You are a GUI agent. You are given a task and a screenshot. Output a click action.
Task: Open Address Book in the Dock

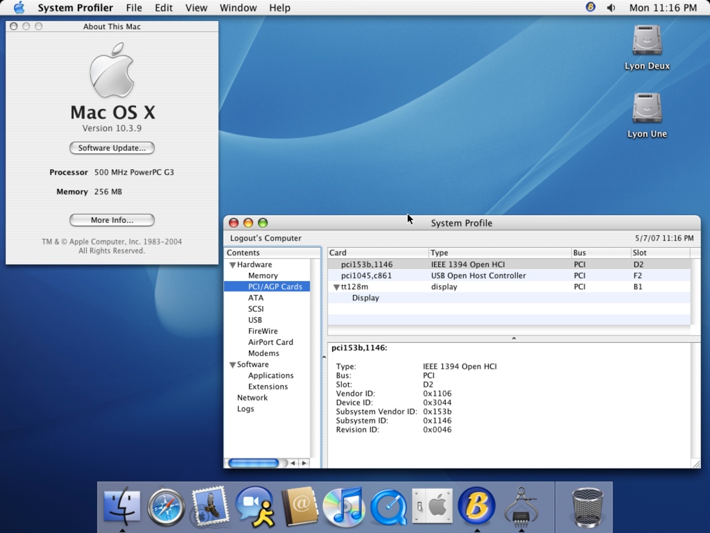[300, 507]
